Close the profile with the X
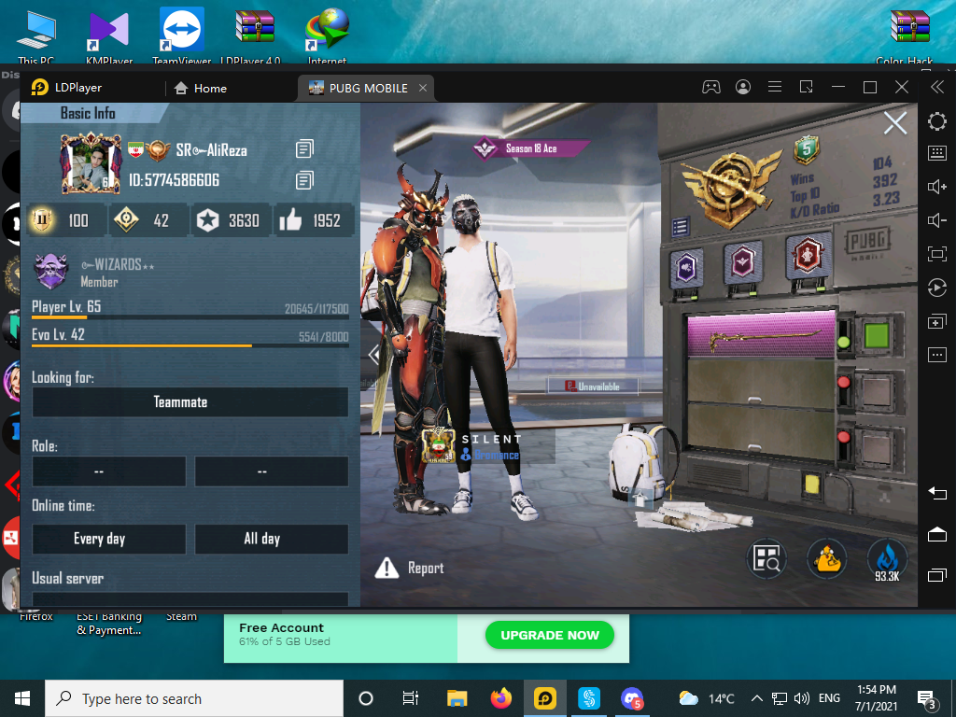 coord(895,123)
